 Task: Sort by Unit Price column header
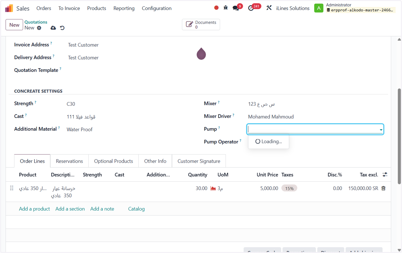tap(267, 175)
